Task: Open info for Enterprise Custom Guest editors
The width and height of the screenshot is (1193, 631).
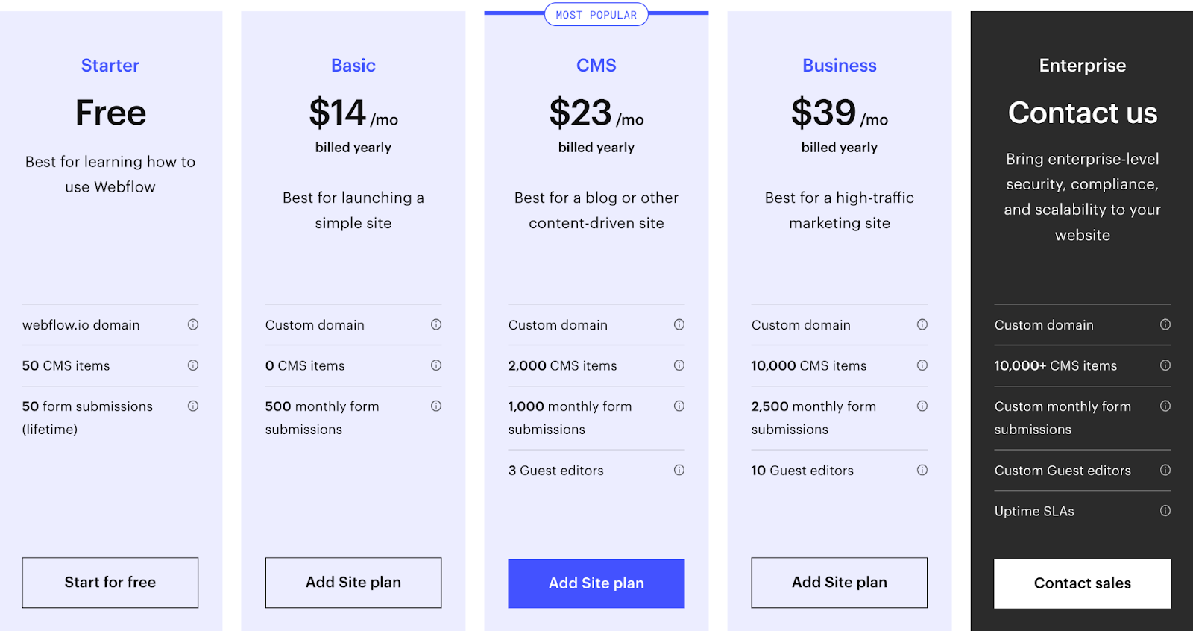Action: coord(1165,470)
